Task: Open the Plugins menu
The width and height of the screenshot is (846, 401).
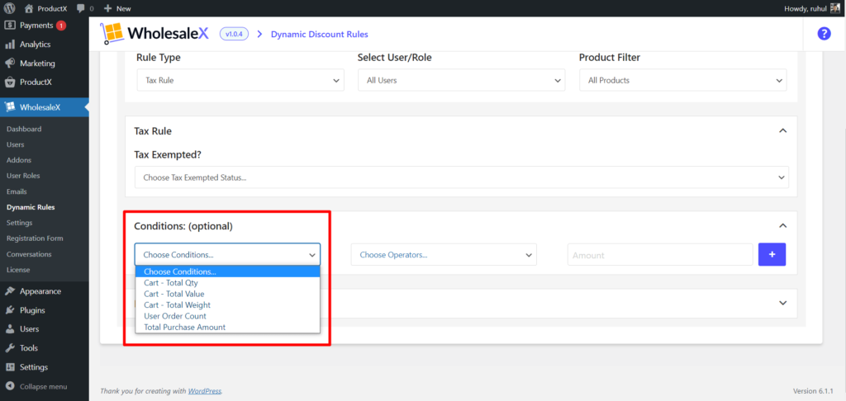Action: click(32, 310)
